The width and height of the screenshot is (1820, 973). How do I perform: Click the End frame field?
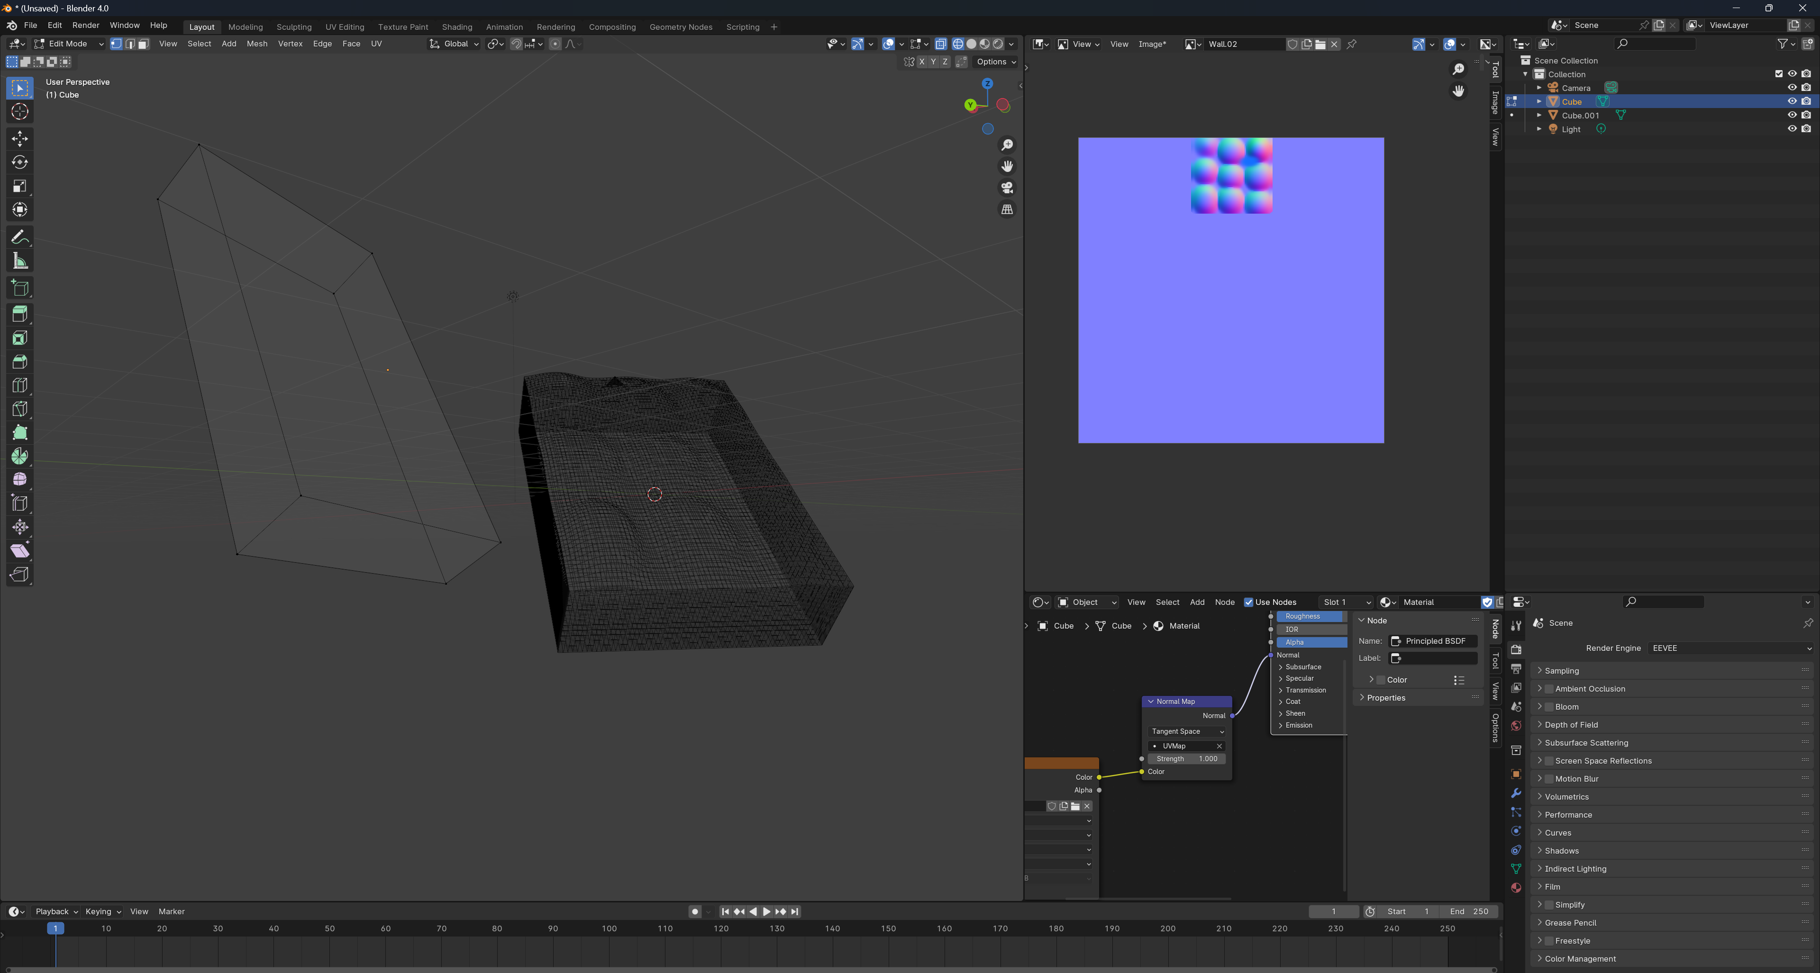tap(1469, 911)
